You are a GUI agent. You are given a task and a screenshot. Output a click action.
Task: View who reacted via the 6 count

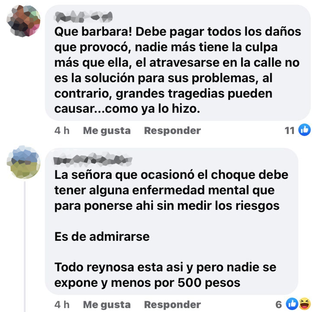[x=279, y=305]
